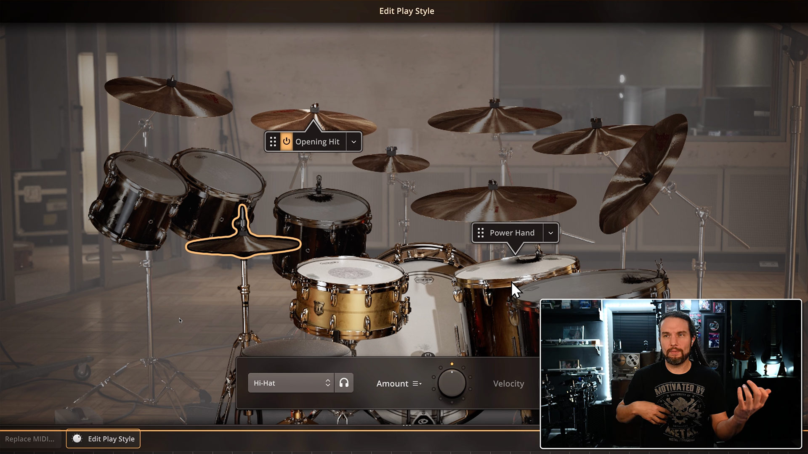Click the Replace MIDI... button

pyautogui.click(x=29, y=439)
